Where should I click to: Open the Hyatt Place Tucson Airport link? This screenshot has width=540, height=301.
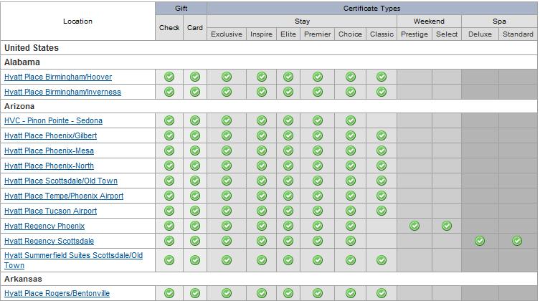pos(51,211)
